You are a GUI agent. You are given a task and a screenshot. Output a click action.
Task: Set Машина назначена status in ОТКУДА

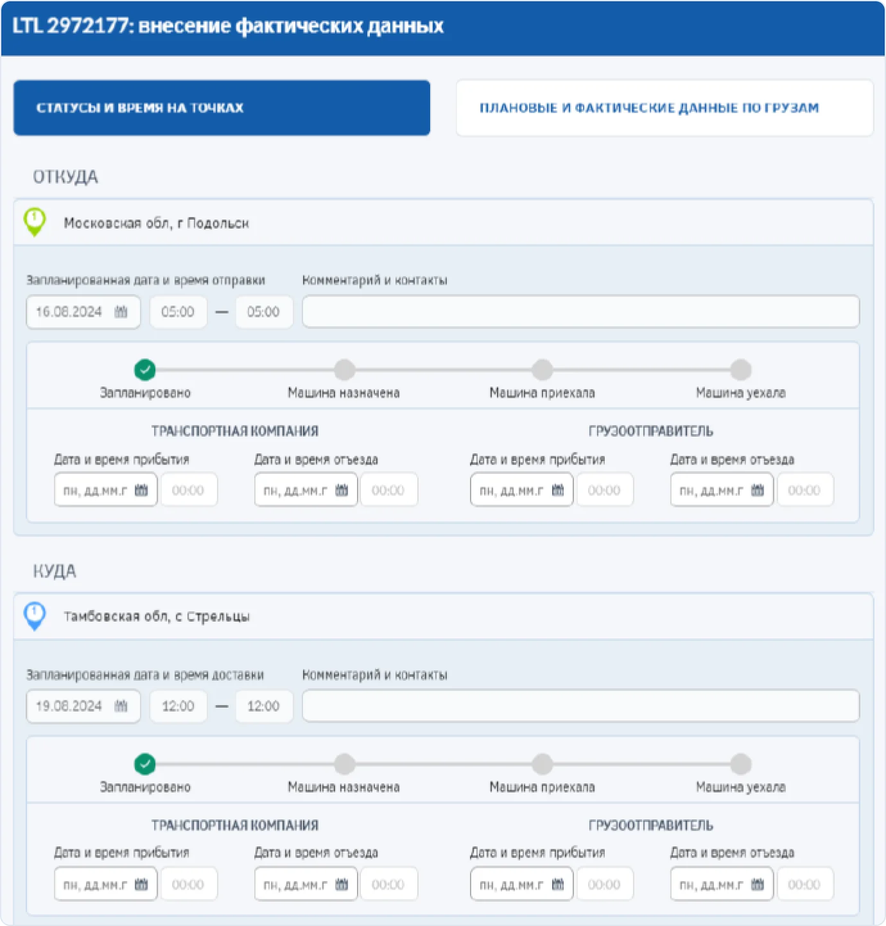click(x=344, y=370)
